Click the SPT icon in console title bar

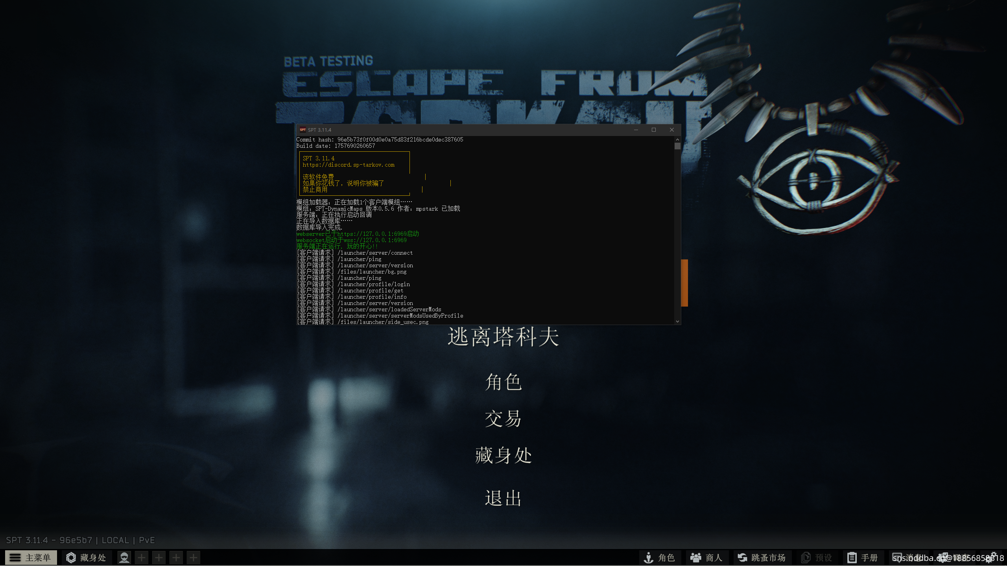click(x=302, y=130)
